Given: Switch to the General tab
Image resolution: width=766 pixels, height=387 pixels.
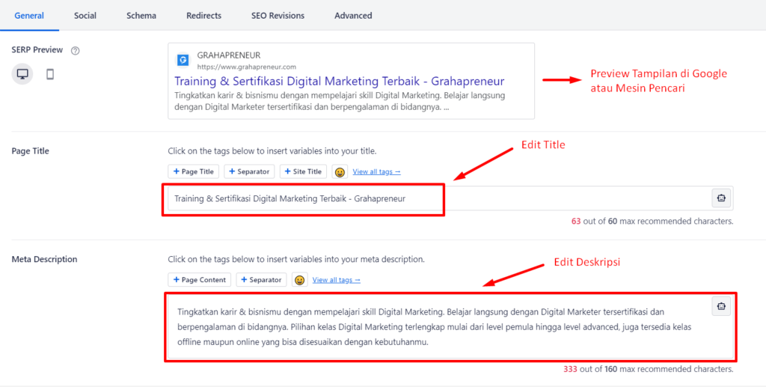Looking at the screenshot, I should point(29,16).
